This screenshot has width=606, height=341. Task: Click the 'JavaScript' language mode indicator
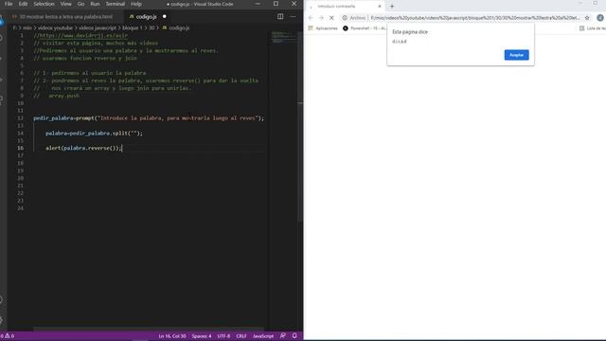(x=263, y=336)
